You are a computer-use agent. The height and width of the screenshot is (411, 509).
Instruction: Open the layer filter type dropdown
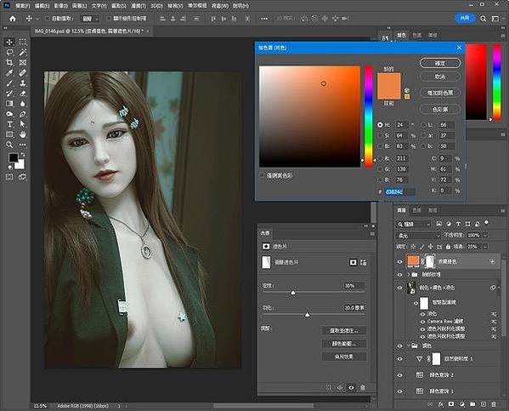[413, 224]
